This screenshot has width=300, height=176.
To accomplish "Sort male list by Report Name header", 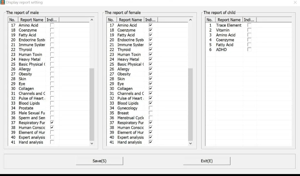I will click(31, 20).
